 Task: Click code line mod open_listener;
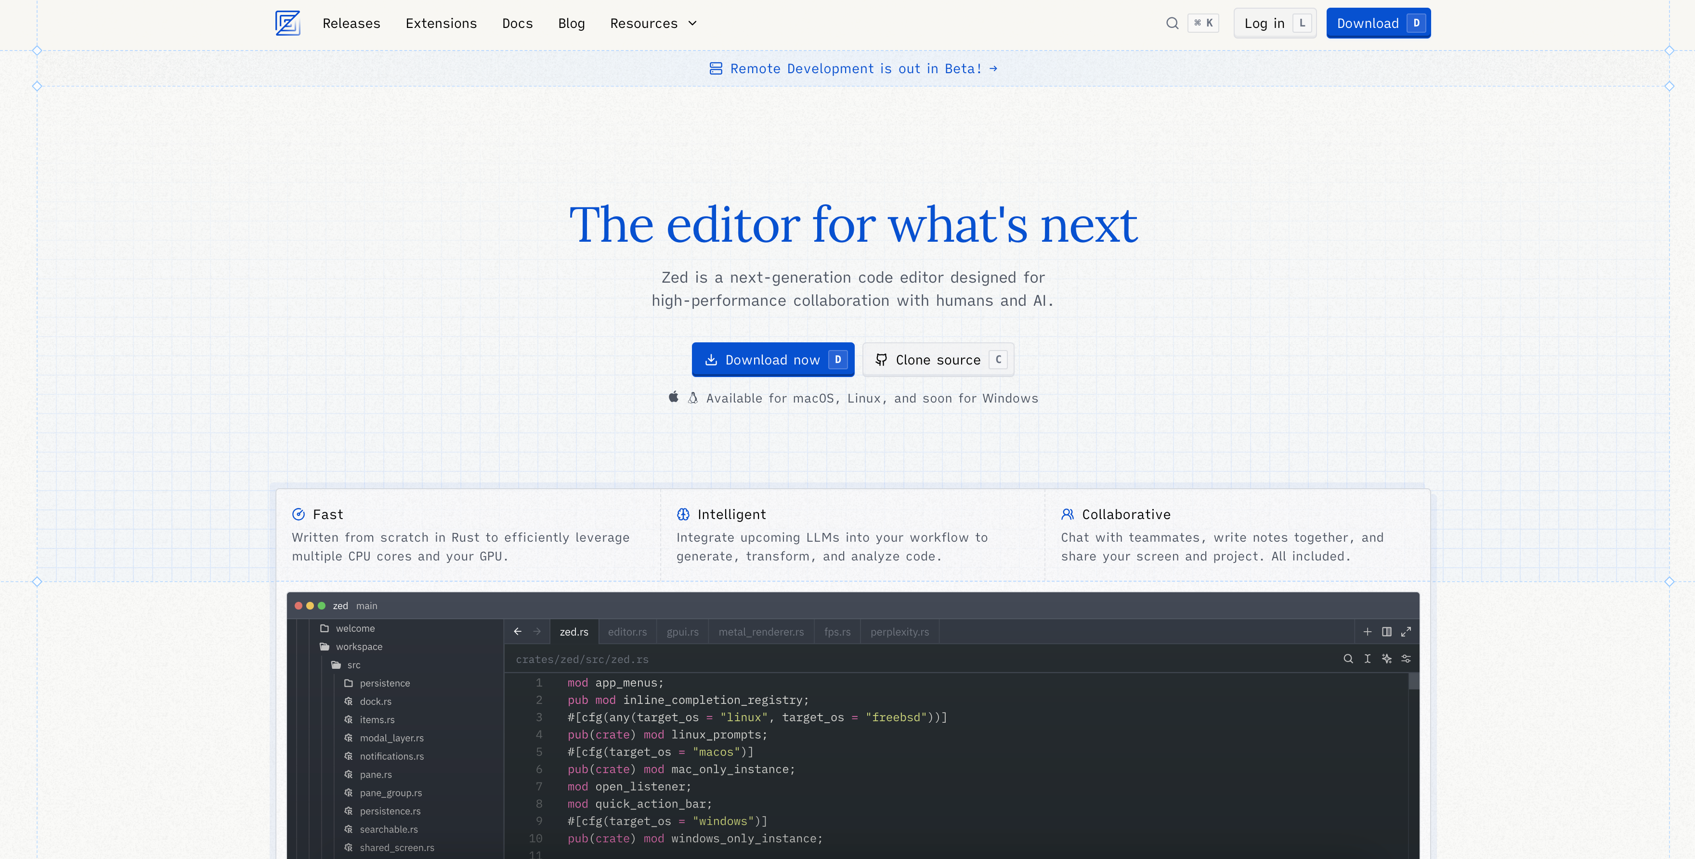629,787
